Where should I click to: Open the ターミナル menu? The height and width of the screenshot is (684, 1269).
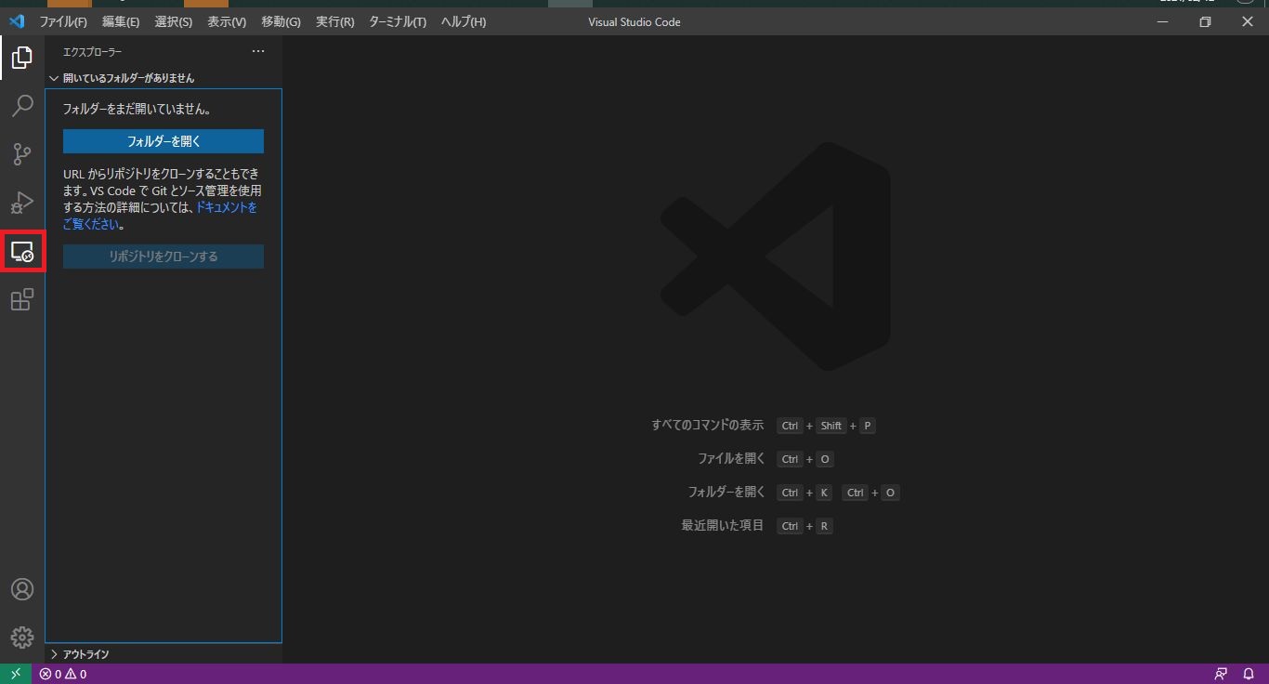click(x=396, y=21)
